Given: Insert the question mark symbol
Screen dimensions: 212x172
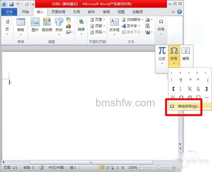Looking at the screenshot, I should tap(181, 80).
